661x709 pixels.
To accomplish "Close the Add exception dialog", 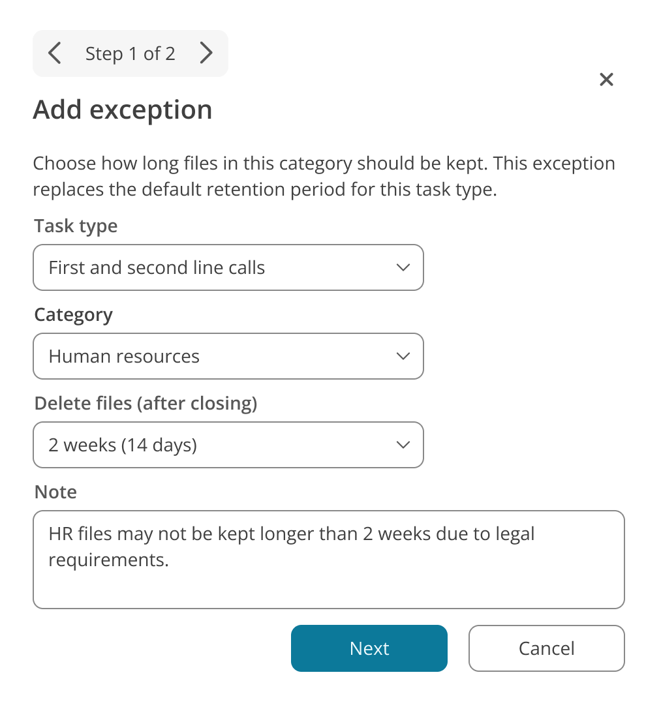I will [x=606, y=80].
